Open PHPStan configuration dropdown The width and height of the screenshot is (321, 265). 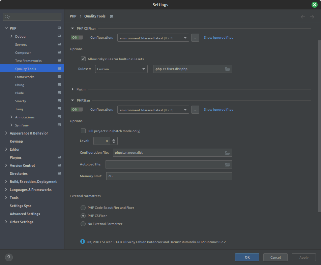click(x=153, y=110)
